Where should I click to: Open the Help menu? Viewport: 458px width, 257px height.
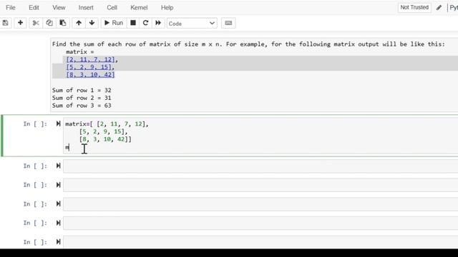[167, 8]
